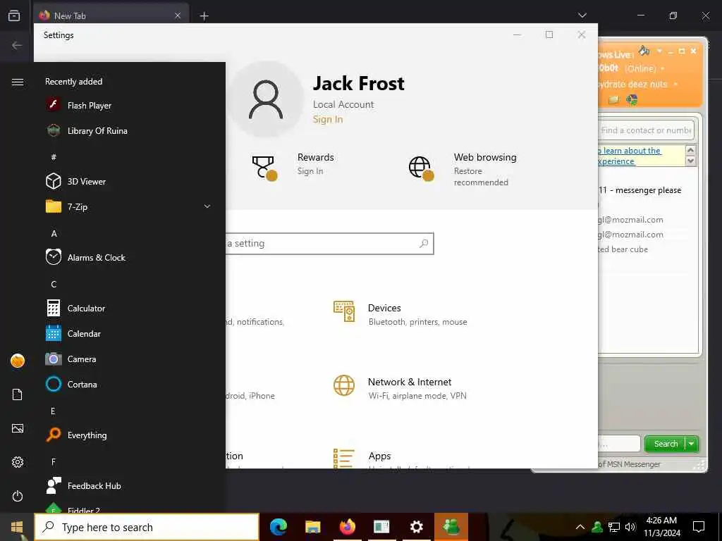Open Documents from Start sidebar
Image resolution: width=722 pixels, height=541 pixels.
coord(18,394)
